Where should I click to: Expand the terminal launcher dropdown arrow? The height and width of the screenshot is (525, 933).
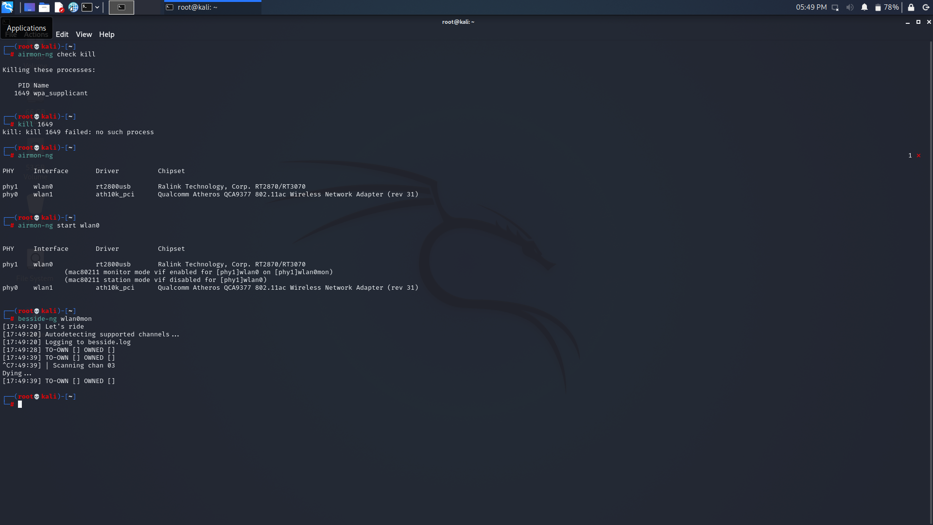click(97, 7)
